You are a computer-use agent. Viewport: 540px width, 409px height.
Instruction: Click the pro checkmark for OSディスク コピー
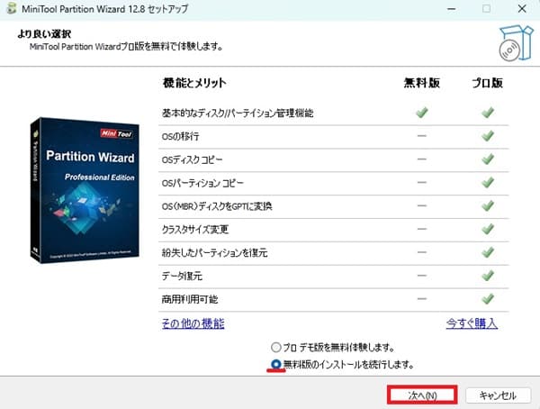[488, 159]
